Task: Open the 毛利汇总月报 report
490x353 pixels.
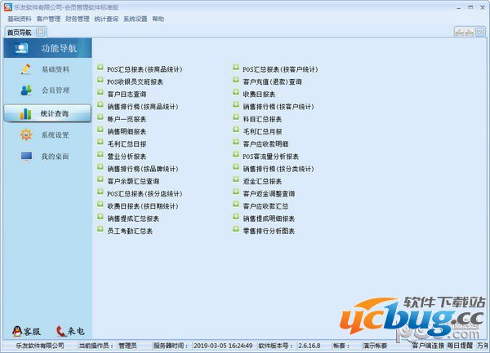Action: click(x=262, y=132)
